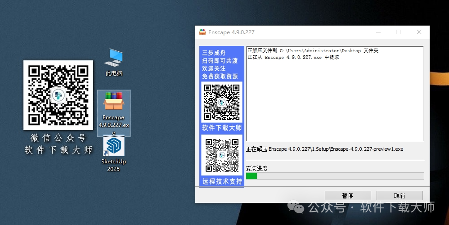Click the 微信公众号 caption on desktop

click(x=58, y=138)
